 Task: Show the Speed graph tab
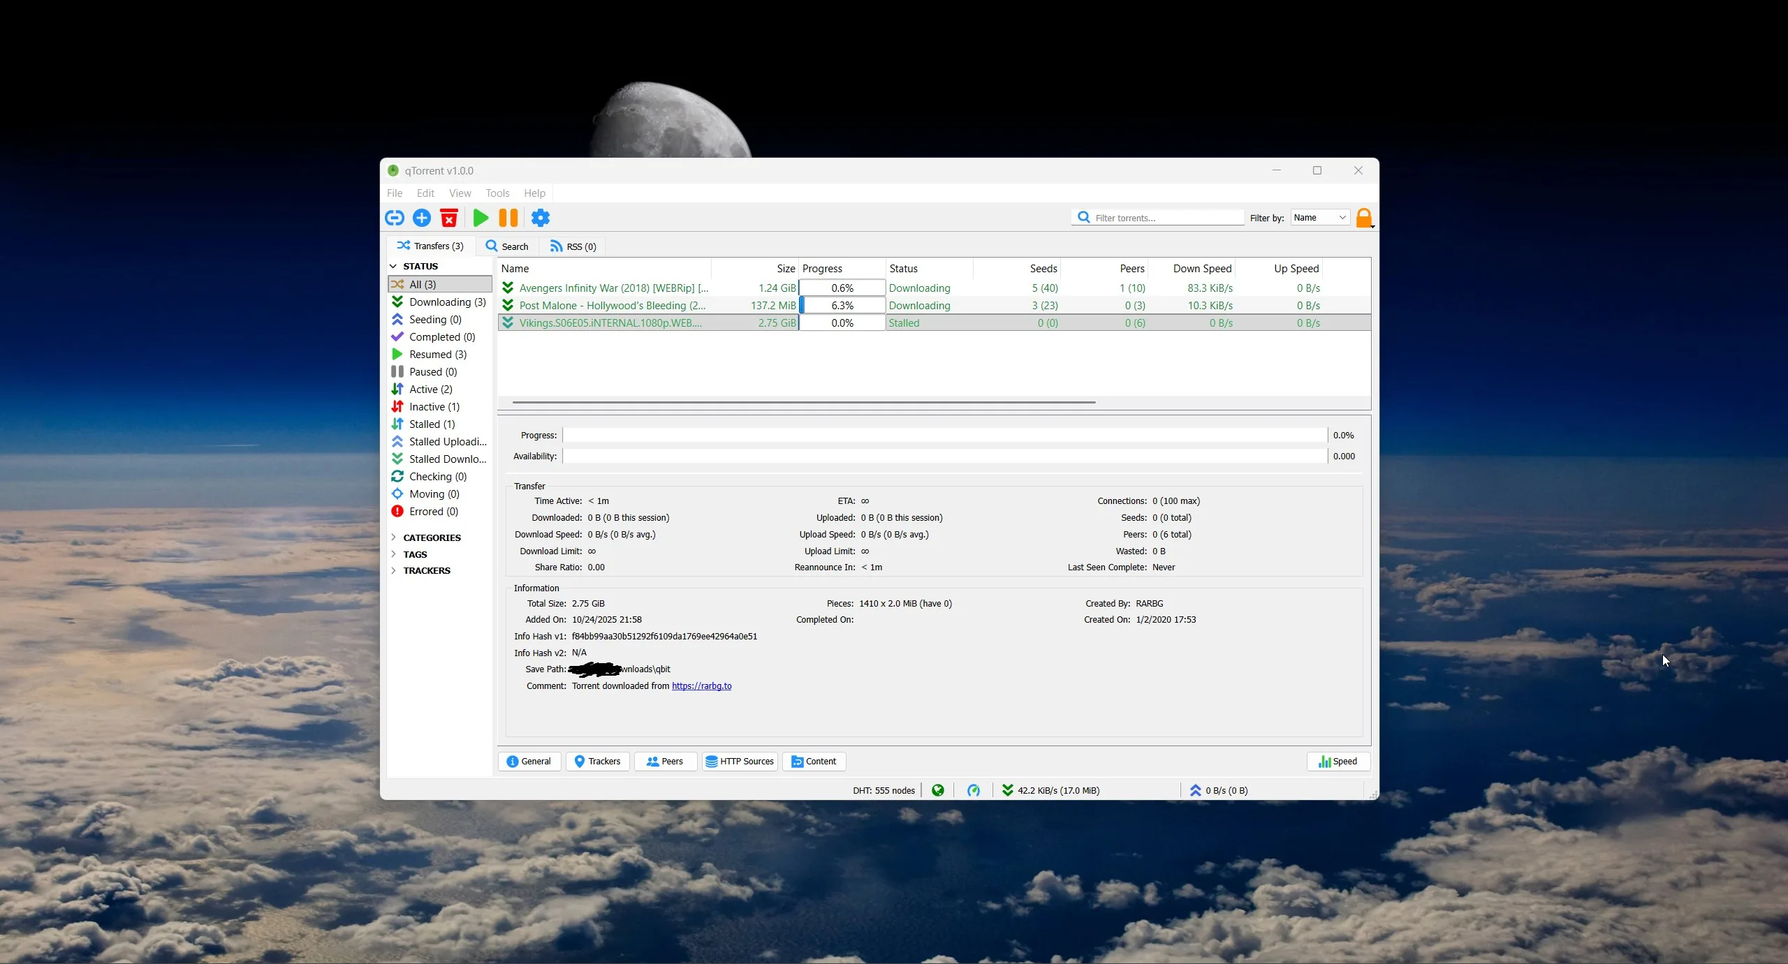point(1338,761)
